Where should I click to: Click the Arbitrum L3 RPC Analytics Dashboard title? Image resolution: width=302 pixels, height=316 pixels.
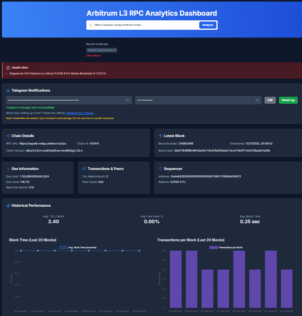coord(152,13)
